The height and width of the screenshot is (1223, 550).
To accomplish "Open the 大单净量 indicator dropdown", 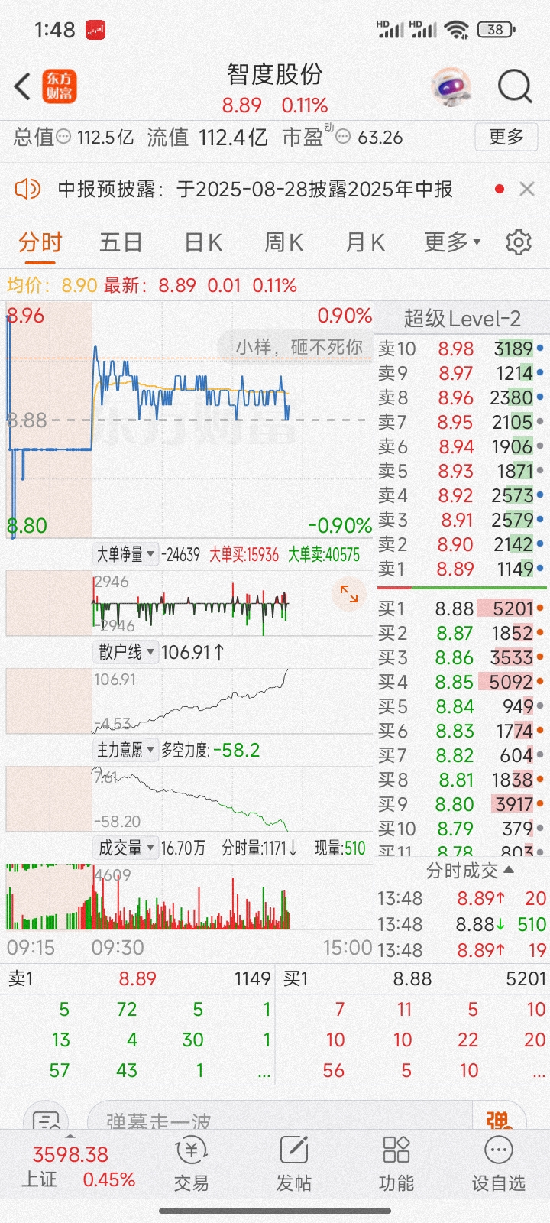I will coord(126,554).
